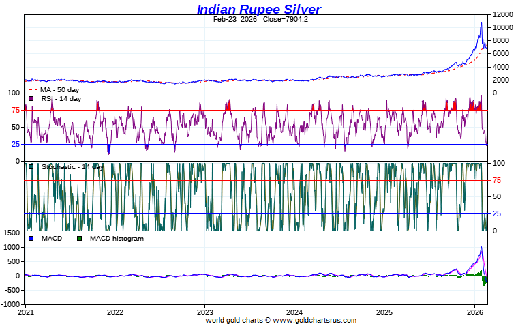This screenshot has width=518, height=324.
Task: Click the blue 25 Stochastic axis label
Action: point(497,214)
